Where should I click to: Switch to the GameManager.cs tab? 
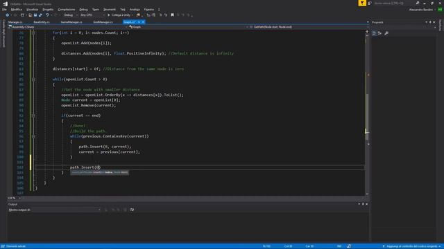tap(71, 22)
